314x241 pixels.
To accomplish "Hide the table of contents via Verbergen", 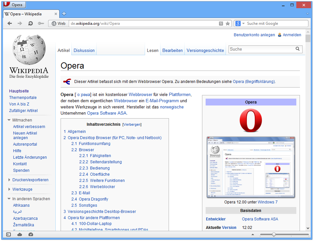I will click(x=132, y=124).
